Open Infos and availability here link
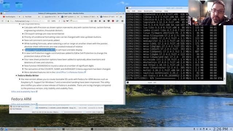Screen dimensions: 233x131 [x=23, y=92]
